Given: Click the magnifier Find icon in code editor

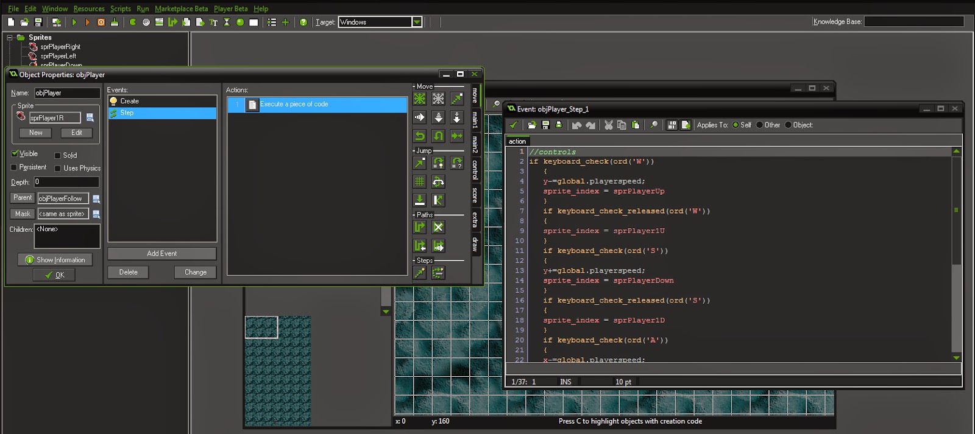Looking at the screenshot, I should tap(653, 125).
